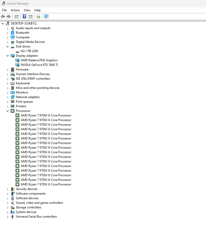This screenshot has height=225, width=206.
Task: Click the Device Manager title bar icon
Action: (4, 4)
